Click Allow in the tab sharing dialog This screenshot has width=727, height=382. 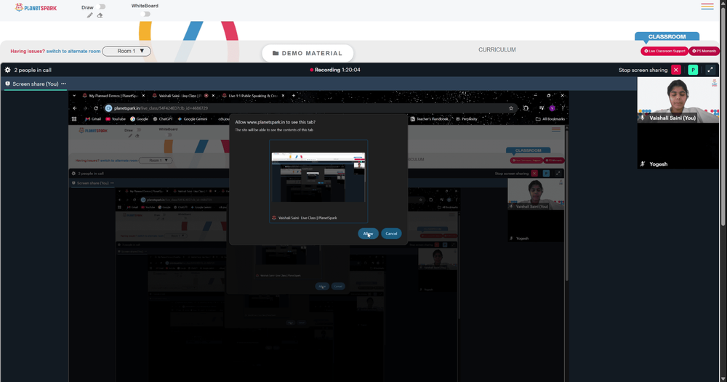(368, 233)
